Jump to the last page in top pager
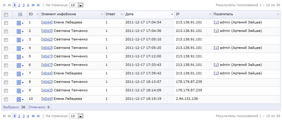282x120 pixels. [38, 5]
